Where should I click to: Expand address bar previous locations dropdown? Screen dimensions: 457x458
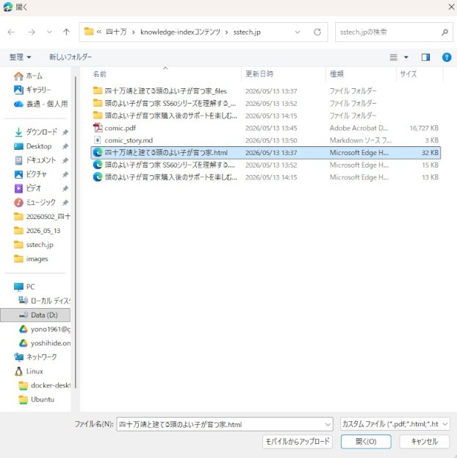tap(298, 32)
